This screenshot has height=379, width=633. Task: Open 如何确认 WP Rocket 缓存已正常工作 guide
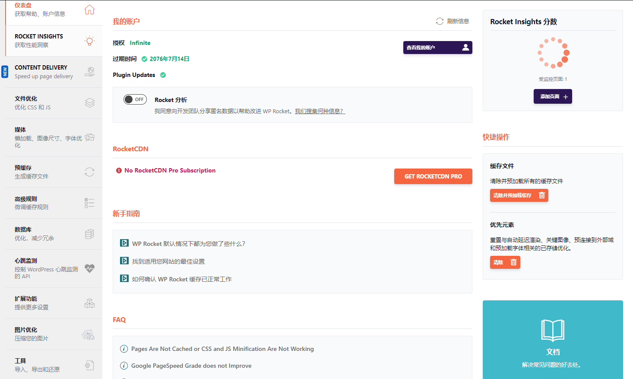pos(182,279)
